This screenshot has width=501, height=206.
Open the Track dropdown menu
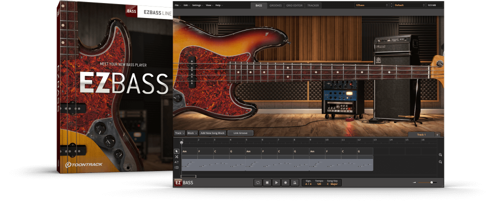tap(179, 133)
